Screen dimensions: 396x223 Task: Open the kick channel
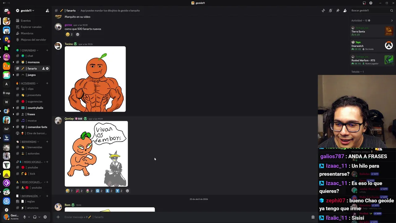tap(32, 174)
